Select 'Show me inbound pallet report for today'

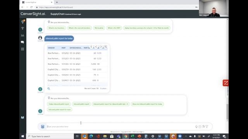click(147, 104)
